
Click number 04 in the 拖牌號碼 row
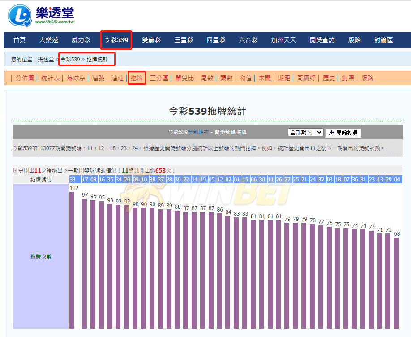(398, 180)
